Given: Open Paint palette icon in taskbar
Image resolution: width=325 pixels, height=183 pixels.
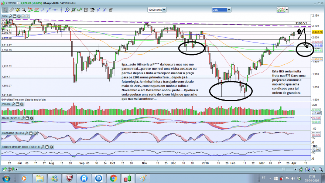Looking at the screenshot, I should pyautogui.click(x=143, y=178).
